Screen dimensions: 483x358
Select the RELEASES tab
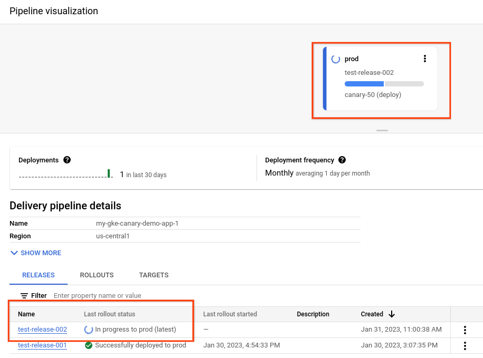point(38,275)
